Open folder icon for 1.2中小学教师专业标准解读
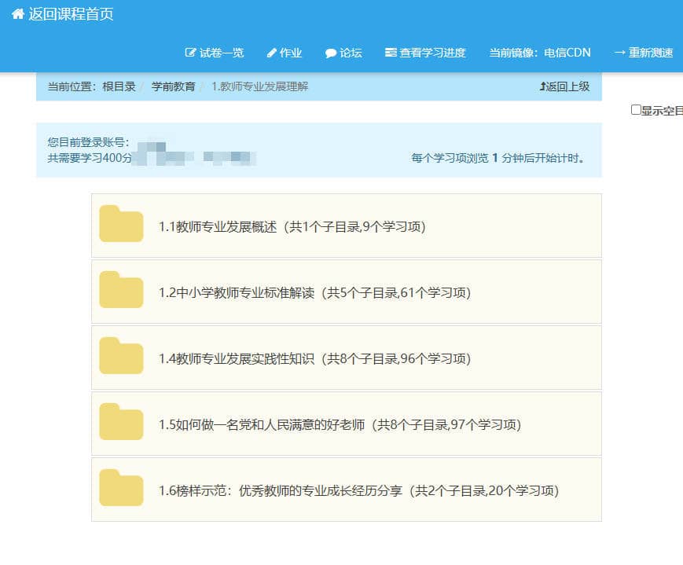 [121, 291]
